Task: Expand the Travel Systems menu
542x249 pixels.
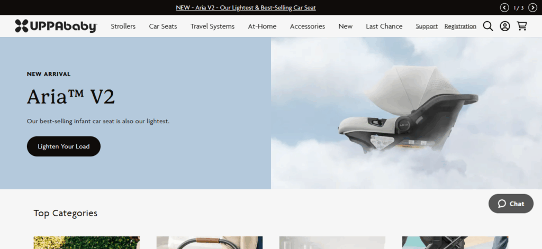Action: [x=212, y=26]
